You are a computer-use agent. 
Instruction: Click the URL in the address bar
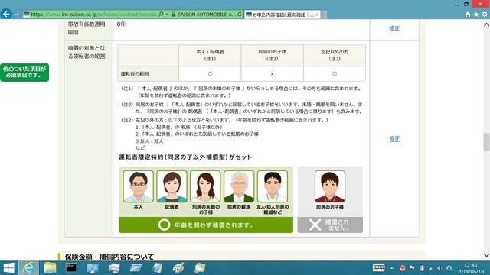coord(93,15)
